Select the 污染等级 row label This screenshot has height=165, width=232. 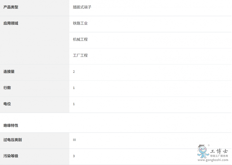click(x=11, y=156)
